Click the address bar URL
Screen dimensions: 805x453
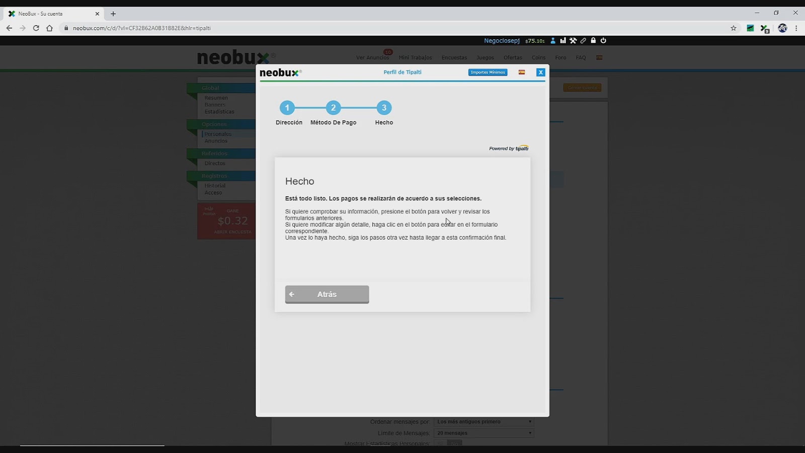pos(142,28)
